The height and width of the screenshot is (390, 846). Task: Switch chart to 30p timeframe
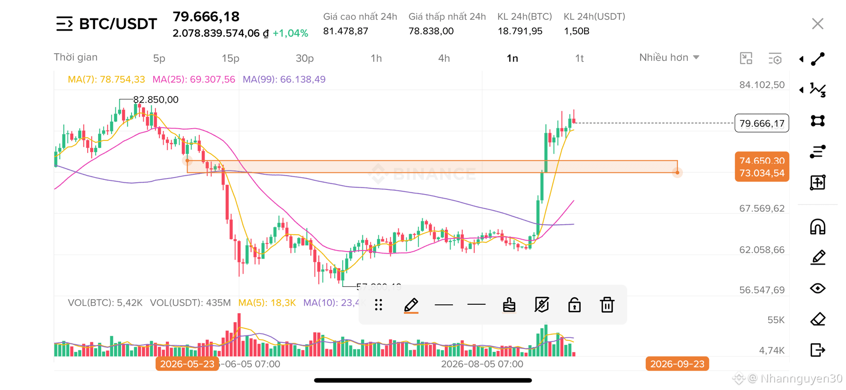click(304, 58)
